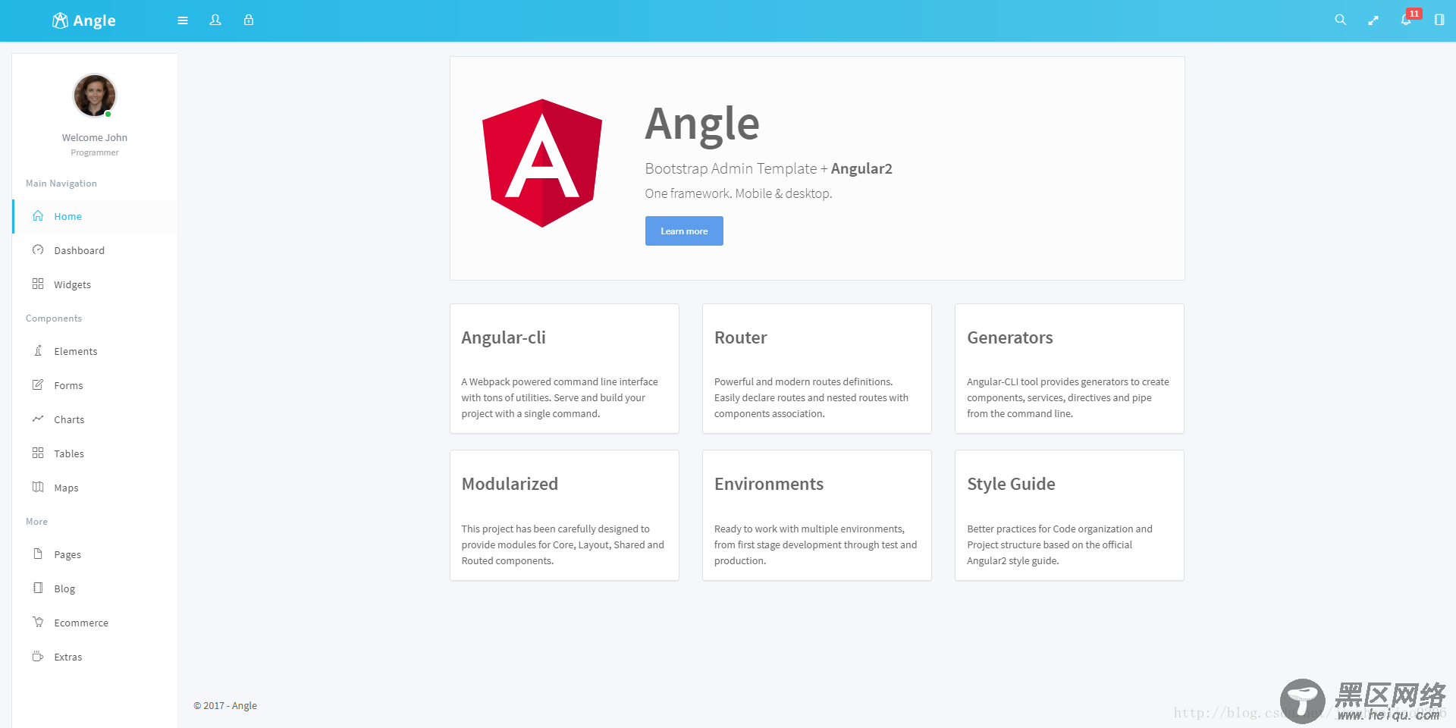Image resolution: width=1456 pixels, height=728 pixels.
Task: Click the Home house icon
Action: pyautogui.click(x=38, y=216)
